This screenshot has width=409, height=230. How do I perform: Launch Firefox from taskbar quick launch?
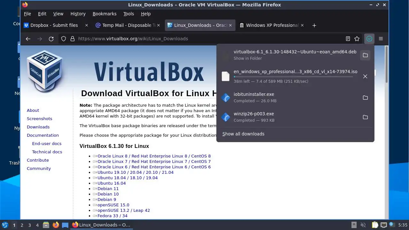point(56,225)
